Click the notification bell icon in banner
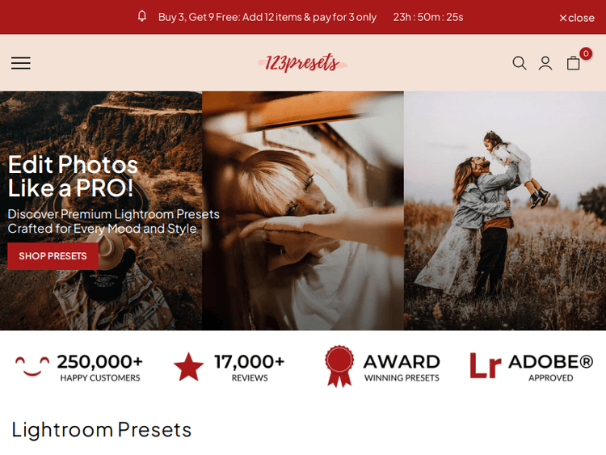Screen dimensions: 606x455 point(142,16)
